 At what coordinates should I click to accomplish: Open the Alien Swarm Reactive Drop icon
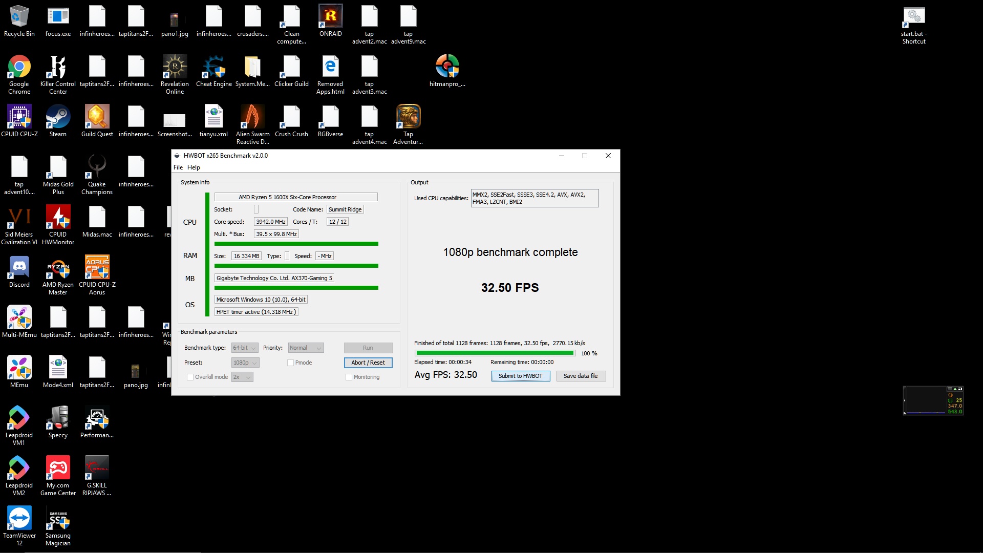pos(252,125)
